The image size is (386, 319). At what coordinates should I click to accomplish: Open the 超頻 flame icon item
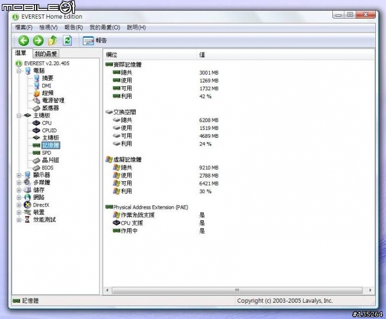click(37, 93)
